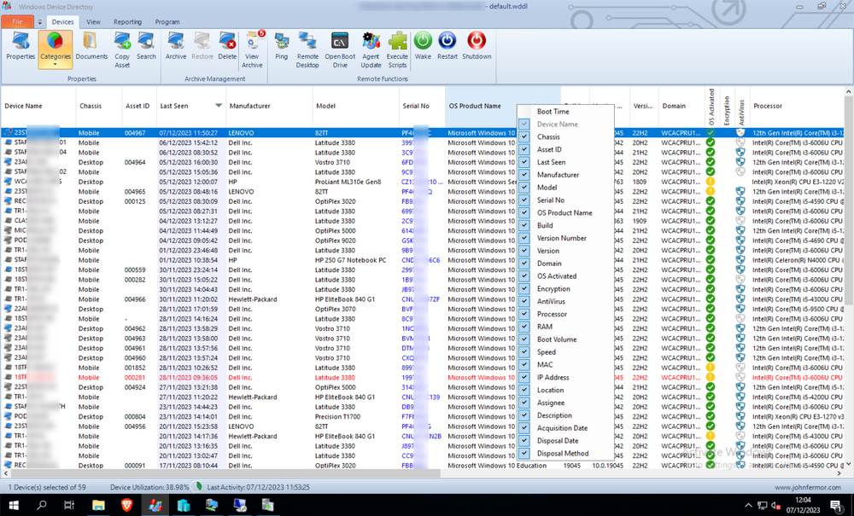Viewport: 854px width, 516px height.
Task: Select the row last seen 04/12/2023 09:05:42
Action: click(422, 241)
